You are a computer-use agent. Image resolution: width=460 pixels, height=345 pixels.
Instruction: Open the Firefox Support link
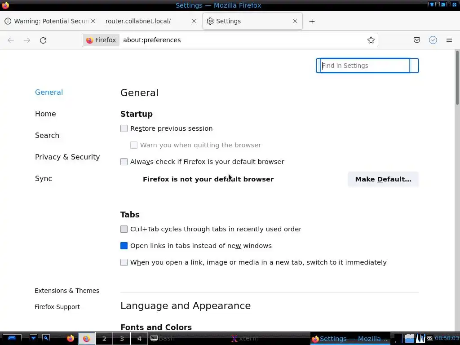point(57,307)
